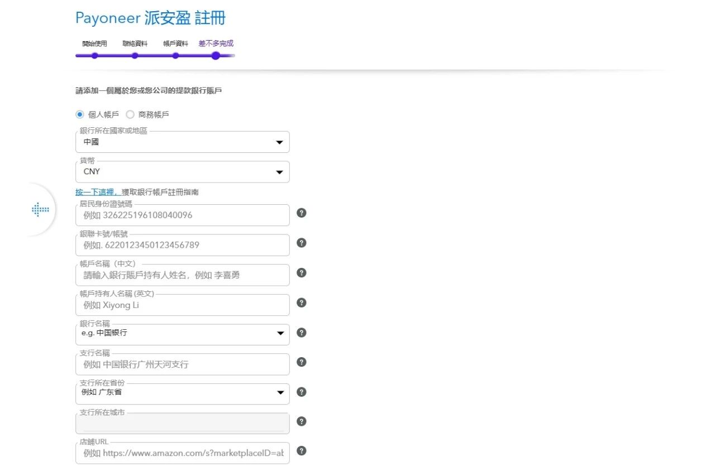The height and width of the screenshot is (471, 715).
Task: View the 店鋪URL help tooltip
Action: [301, 450]
